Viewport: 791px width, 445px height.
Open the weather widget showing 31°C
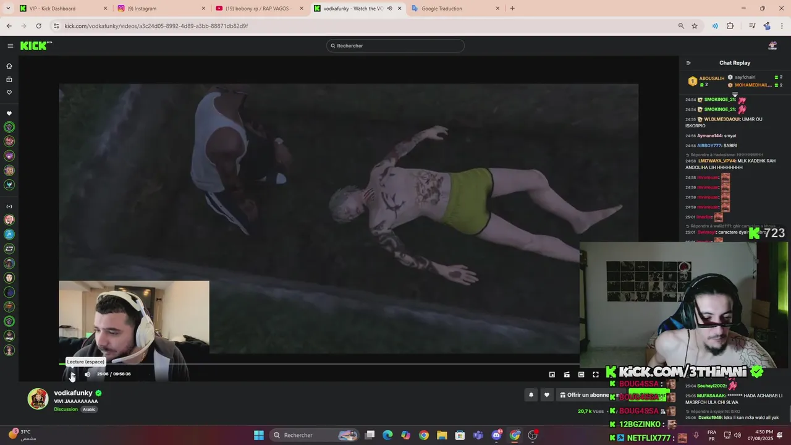tap(22, 435)
